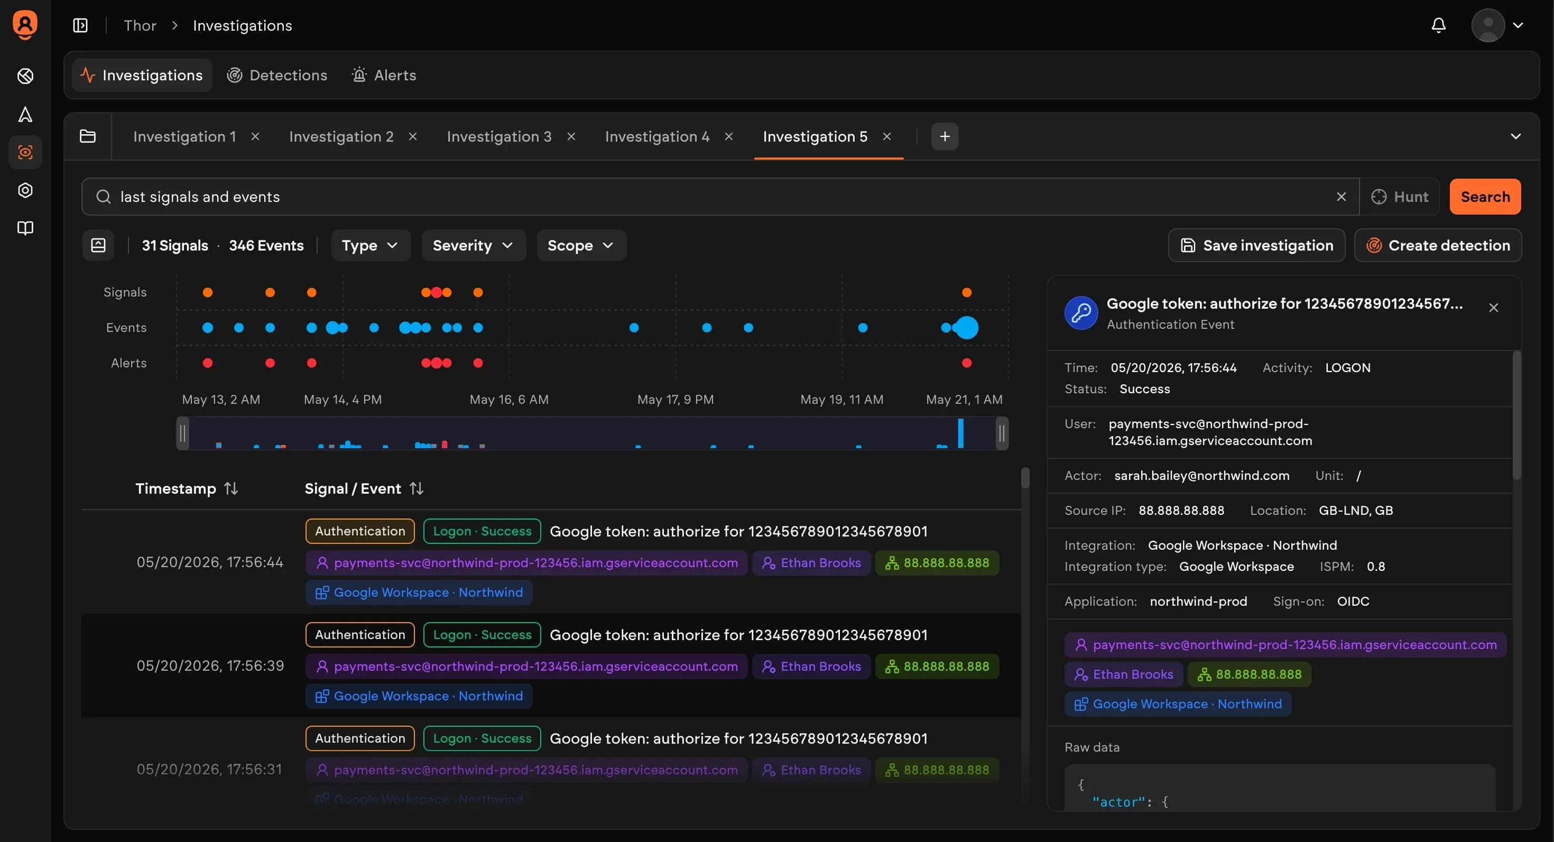This screenshot has width=1554, height=842.
Task: Add a new investigation tab with plus
Action: coord(945,136)
